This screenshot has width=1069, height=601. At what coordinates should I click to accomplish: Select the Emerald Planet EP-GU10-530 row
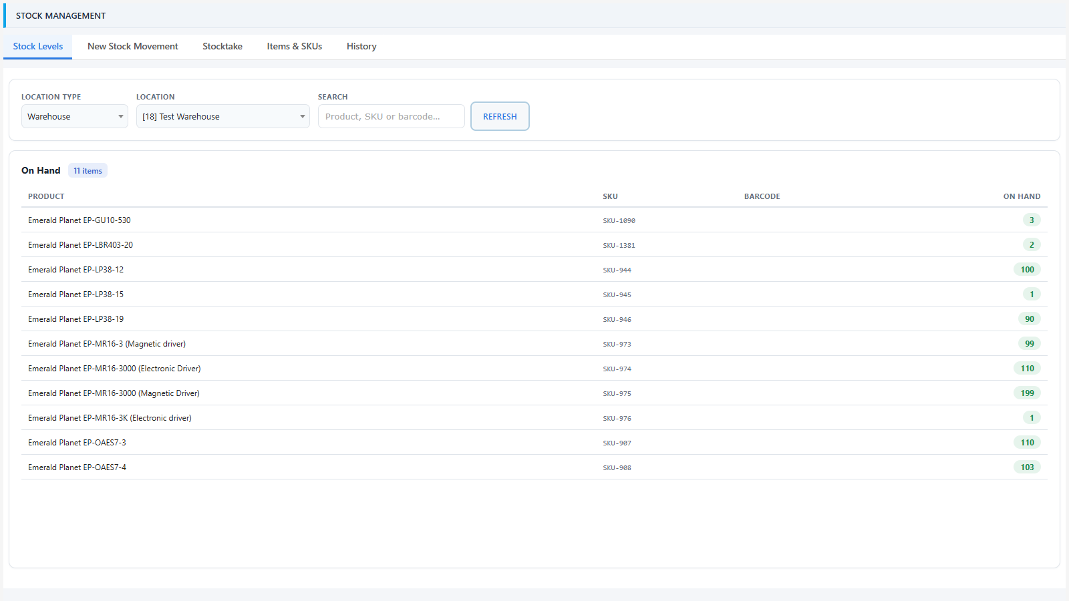pyautogui.click(x=534, y=220)
